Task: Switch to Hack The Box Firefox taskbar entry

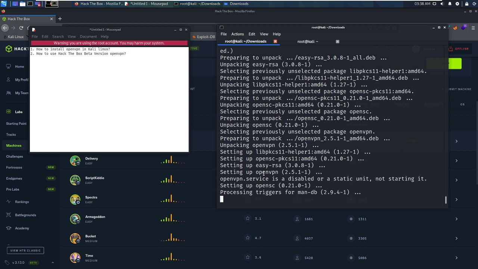Action: 99,4
